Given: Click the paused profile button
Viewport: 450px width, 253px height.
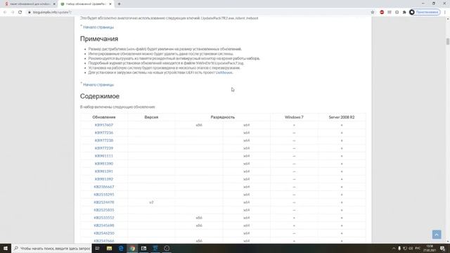Looking at the screenshot, I should click(425, 12).
